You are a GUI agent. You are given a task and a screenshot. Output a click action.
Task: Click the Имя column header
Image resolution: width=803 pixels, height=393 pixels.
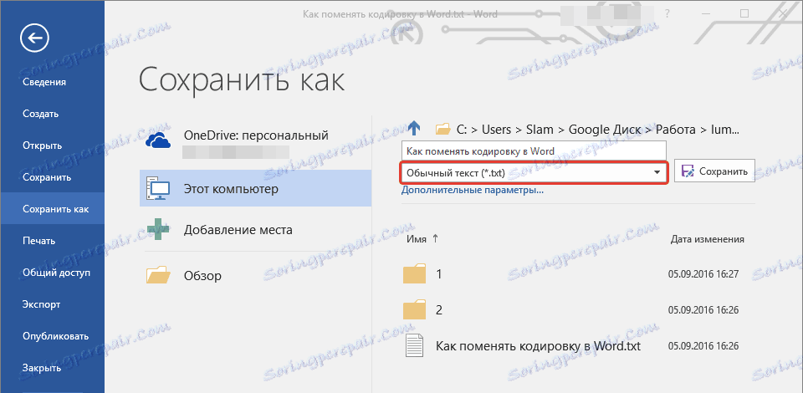(417, 239)
